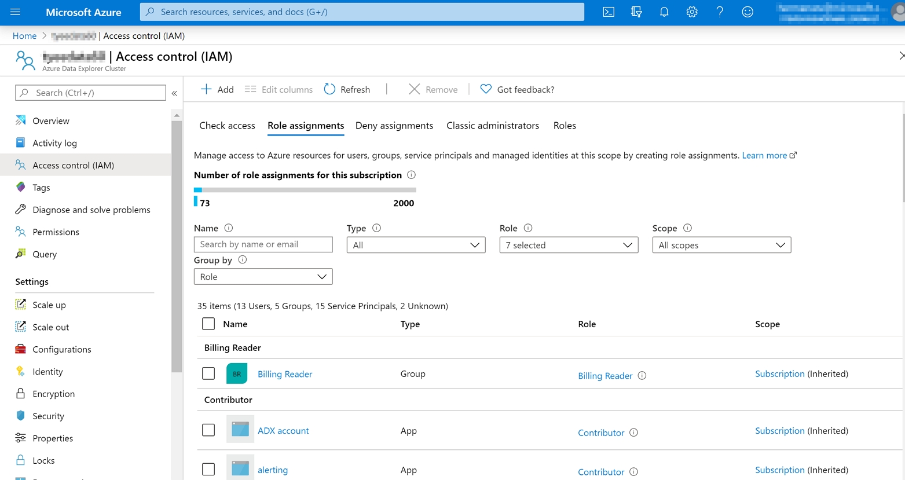The width and height of the screenshot is (905, 480).
Task: Launch Cloud Shell from the top bar
Action: 609,12
